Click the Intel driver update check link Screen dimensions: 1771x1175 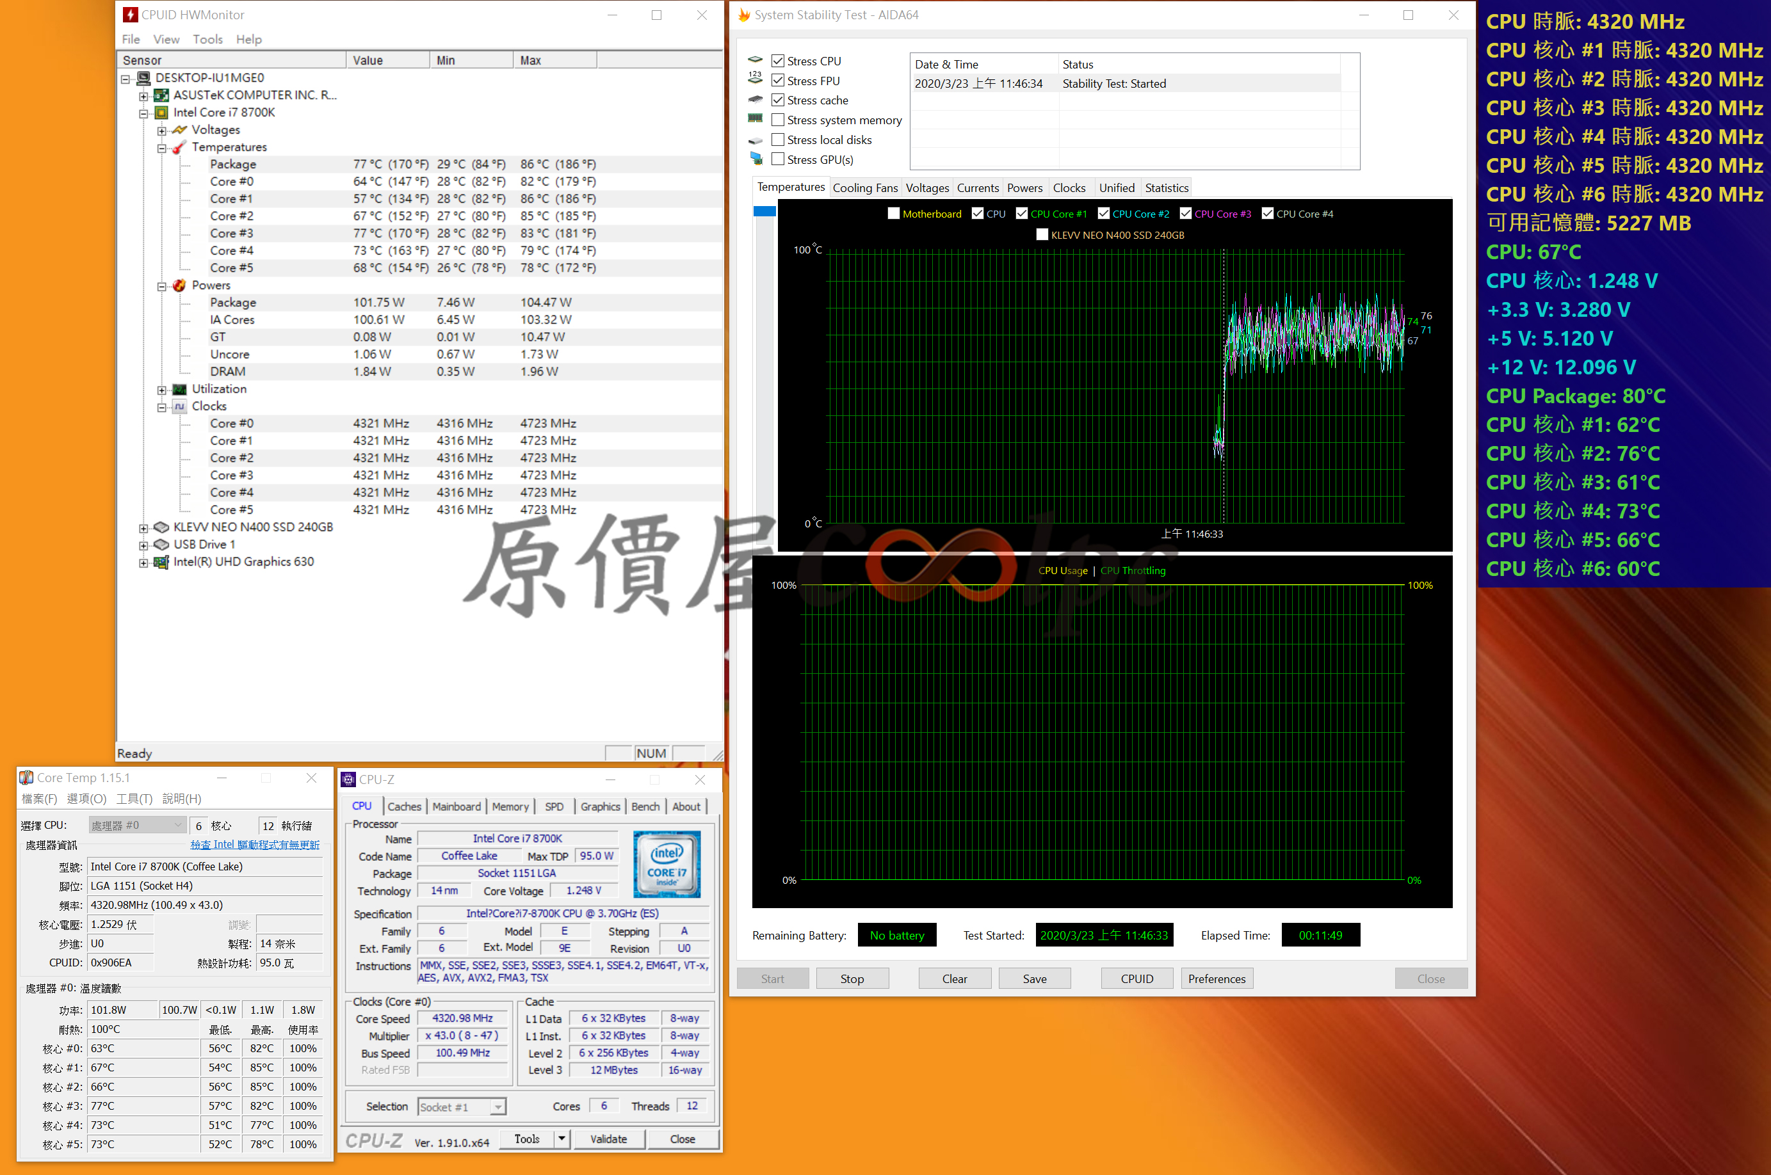[255, 845]
